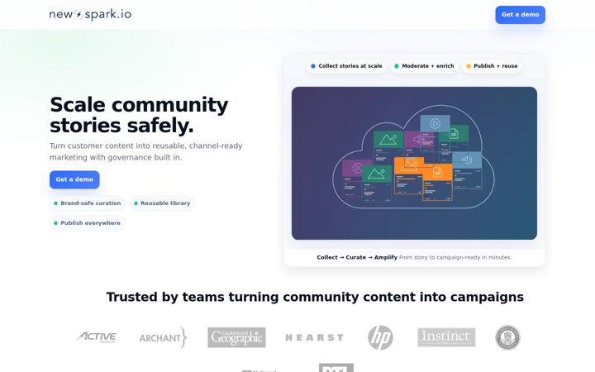Click the Reusable library tag

(162, 203)
